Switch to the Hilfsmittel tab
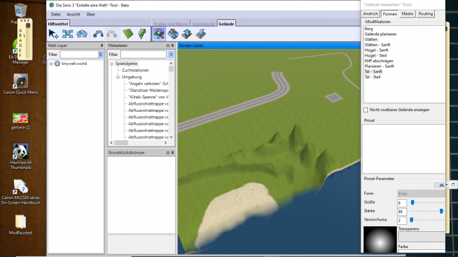Screen dimensions: 458x257 pos(58,24)
